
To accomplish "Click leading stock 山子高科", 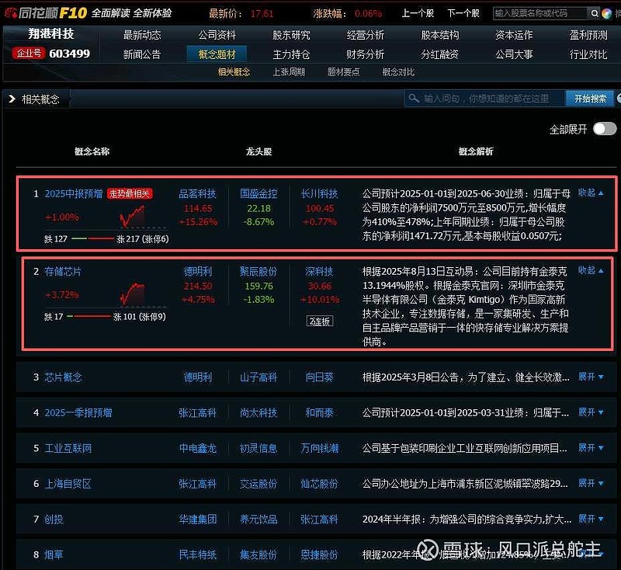I will click(x=258, y=377).
